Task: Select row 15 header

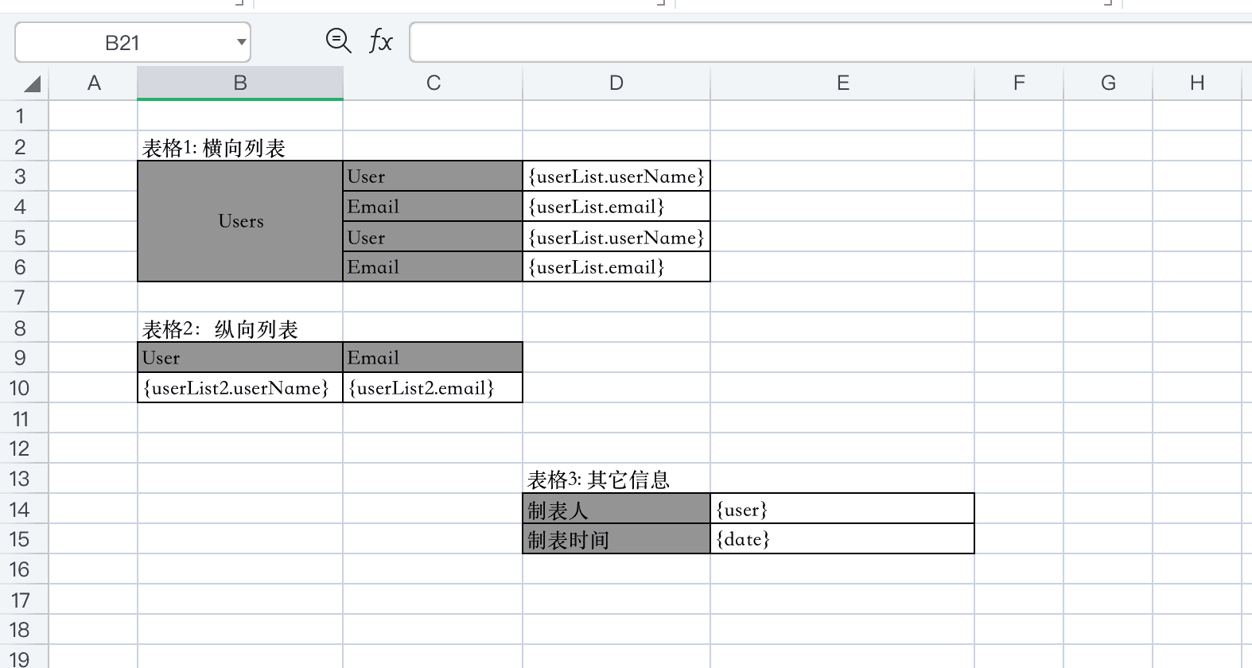Action: (21, 539)
